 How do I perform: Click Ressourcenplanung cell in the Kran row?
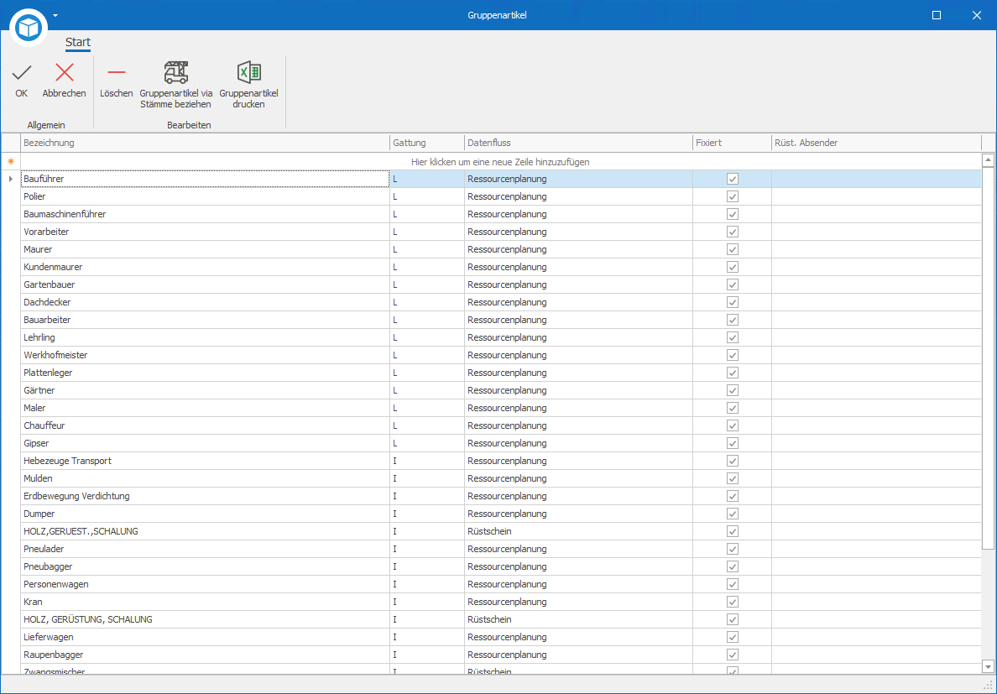(578, 602)
